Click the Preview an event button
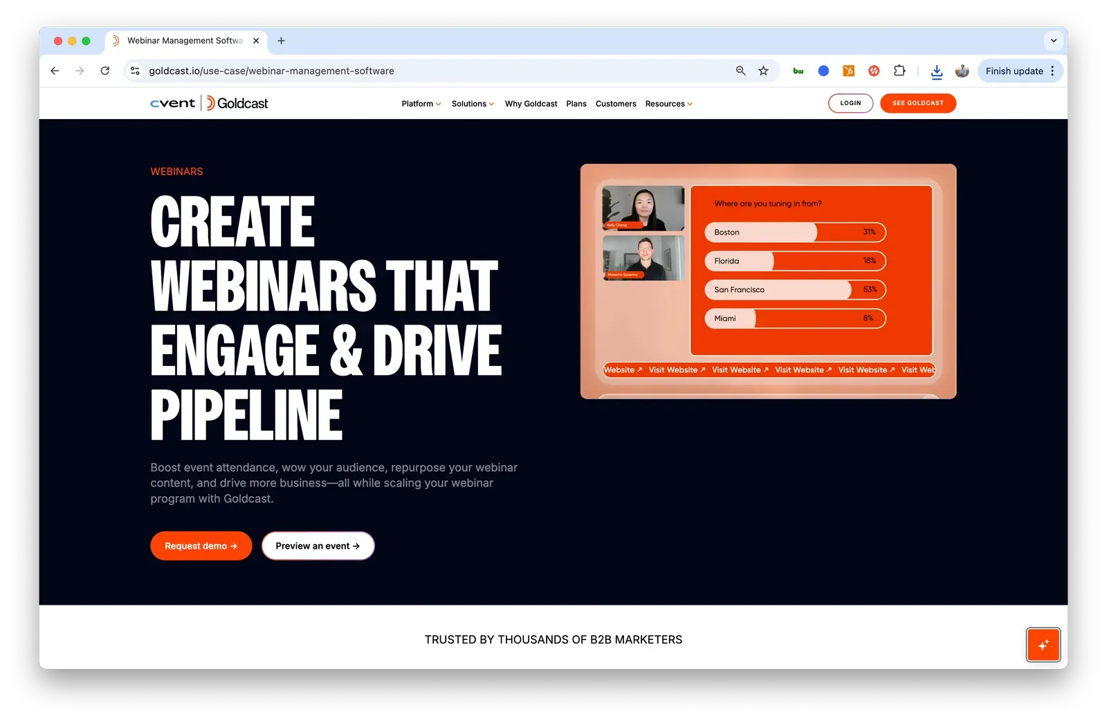The width and height of the screenshot is (1107, 721). coord(318,546)
